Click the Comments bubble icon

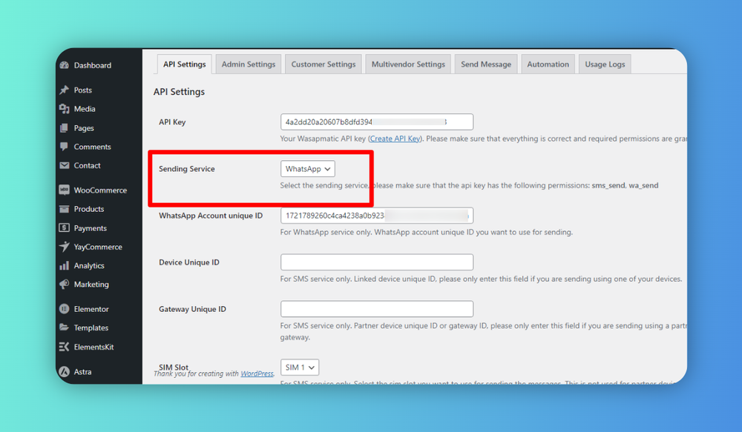pyautogui.click(x=65, y=147)
